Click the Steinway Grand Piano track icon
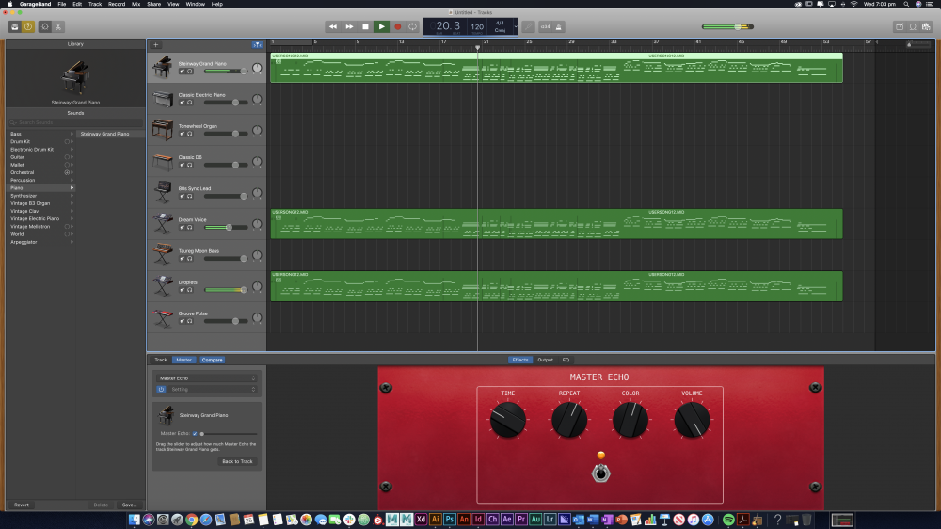Screen dimensions: 941x529 tap(162, 67)
